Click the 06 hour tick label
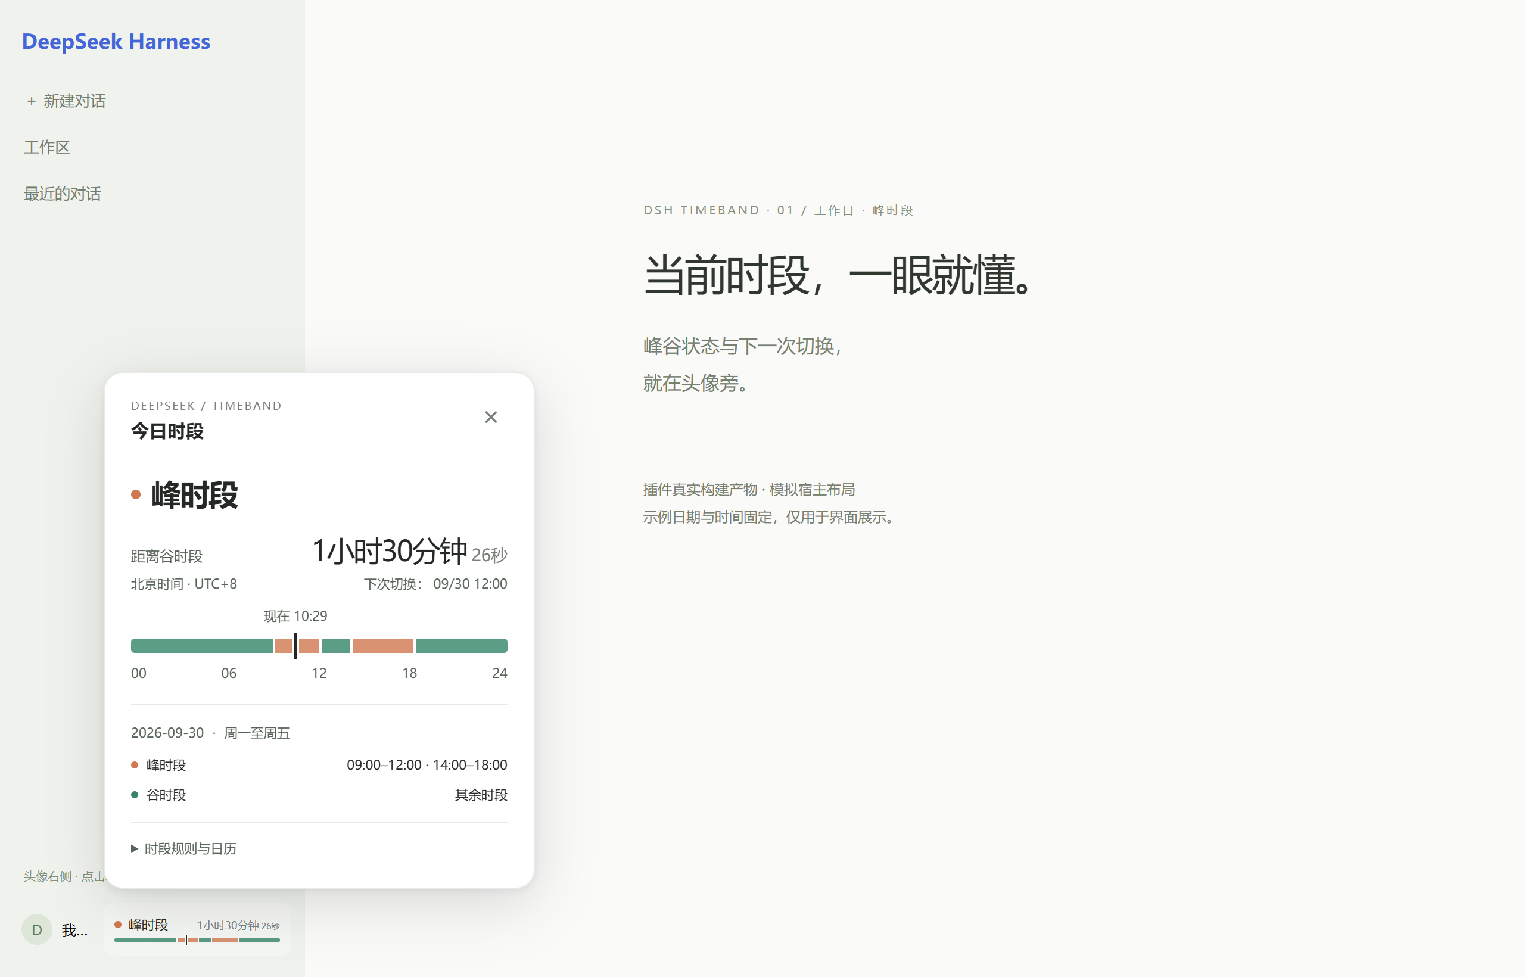The height and width of the screenshot is (977, 1525). click(x=229, y=673)
